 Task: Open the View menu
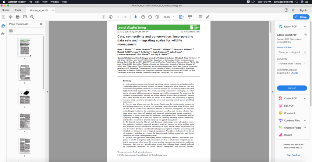coord(44,2)
